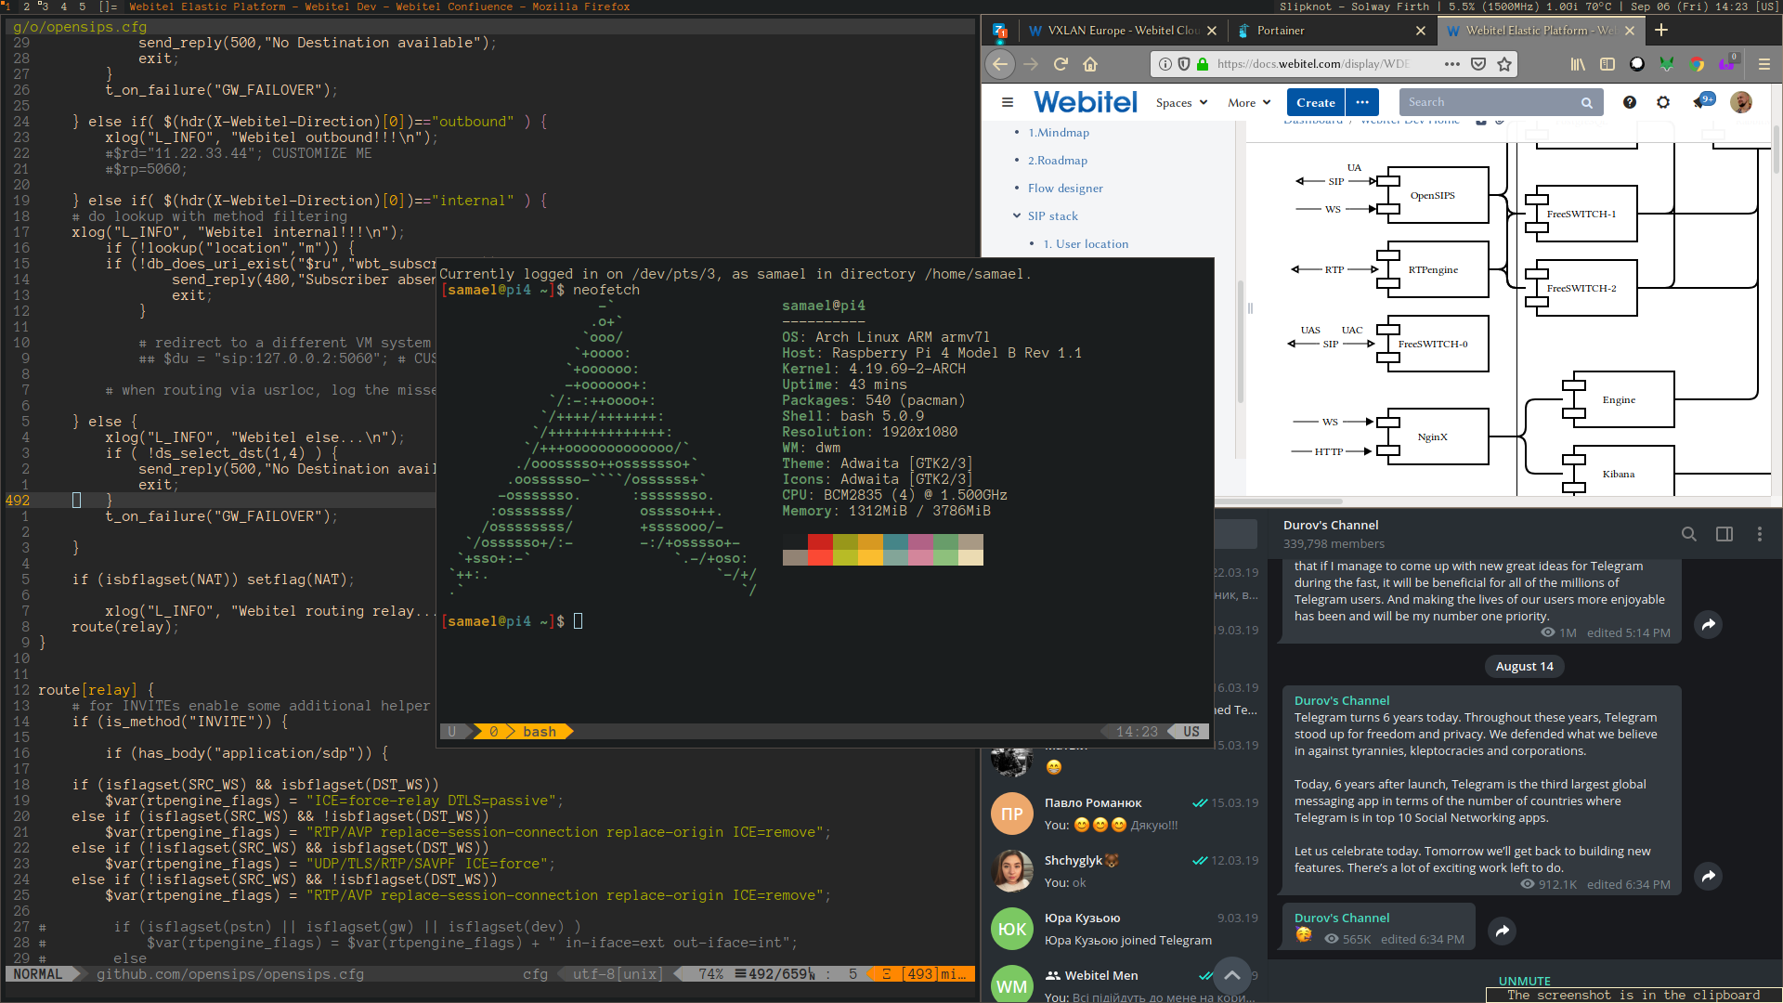1783x1003 pixels.
Task: Open the Chrome-logo extension icon
Action: click(x=1698, y=64)
